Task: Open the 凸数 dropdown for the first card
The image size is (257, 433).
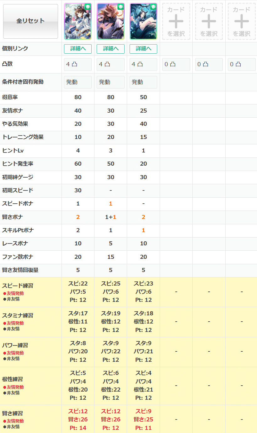Action: click(78, 64)
